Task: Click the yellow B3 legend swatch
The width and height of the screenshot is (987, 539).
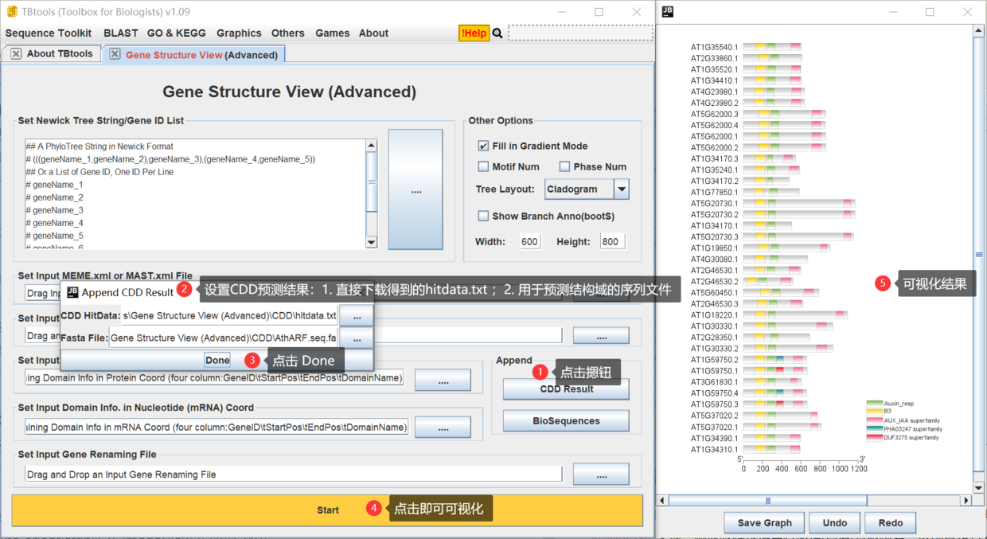Action: (x=874, y=412)
